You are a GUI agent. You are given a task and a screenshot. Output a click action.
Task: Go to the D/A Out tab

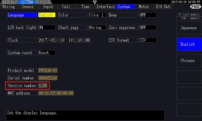point(163,7)
